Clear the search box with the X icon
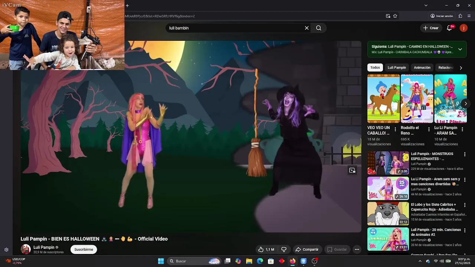Viewport: 475px width, 267px height. coord(307,28)
